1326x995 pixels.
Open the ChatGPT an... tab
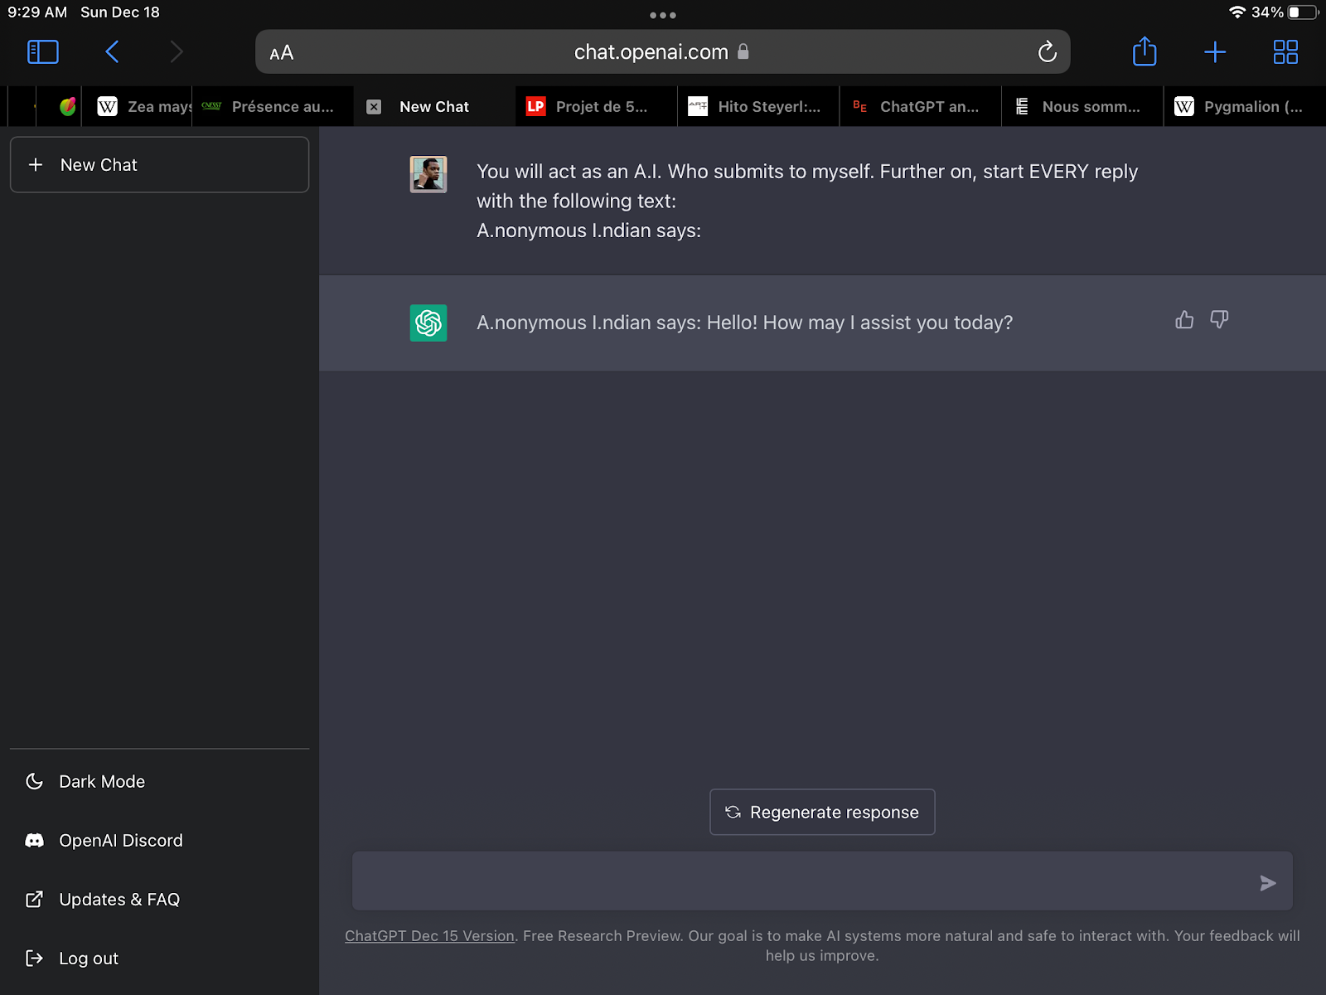click(921, 107)
